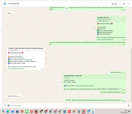The image size is (132, 114).
Task: Open the lucian303.me login link
Action: tap(84, 85)
